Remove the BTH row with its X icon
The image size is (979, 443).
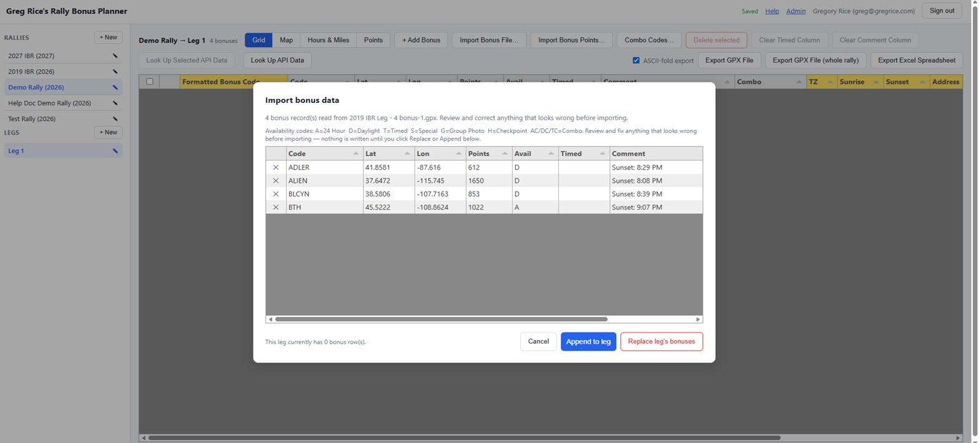click(x=276, y=207)
